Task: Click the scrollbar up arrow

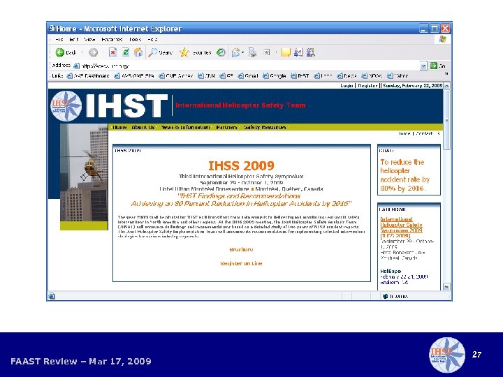Action: coord(446,86)
